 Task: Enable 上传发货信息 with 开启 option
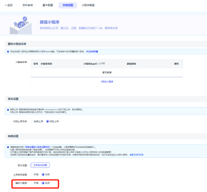coord(32,174)
